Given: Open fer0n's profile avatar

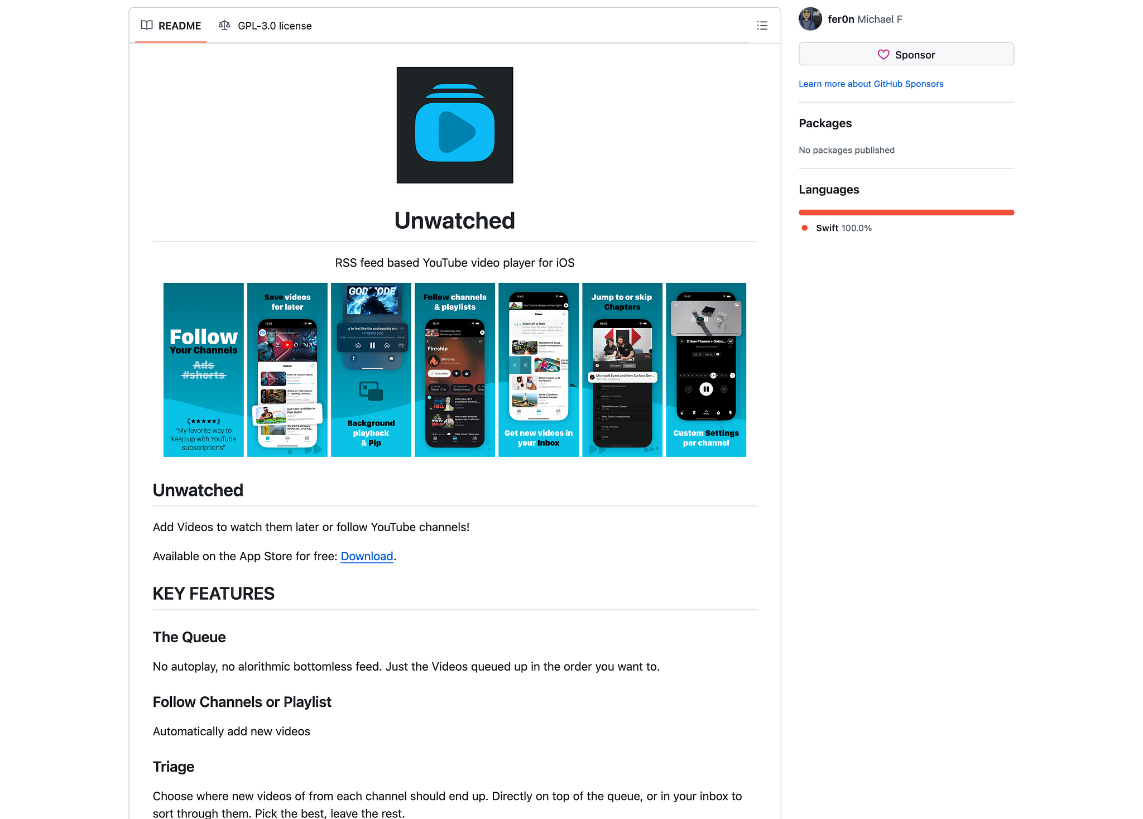Looking at the screenshot, I should (x=810, y=19).
